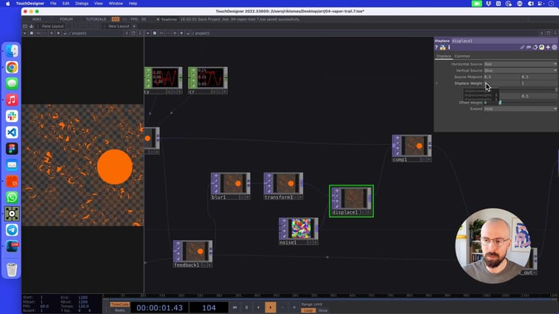
Task: Click the TimeCode button
Action: click(119, 304)
